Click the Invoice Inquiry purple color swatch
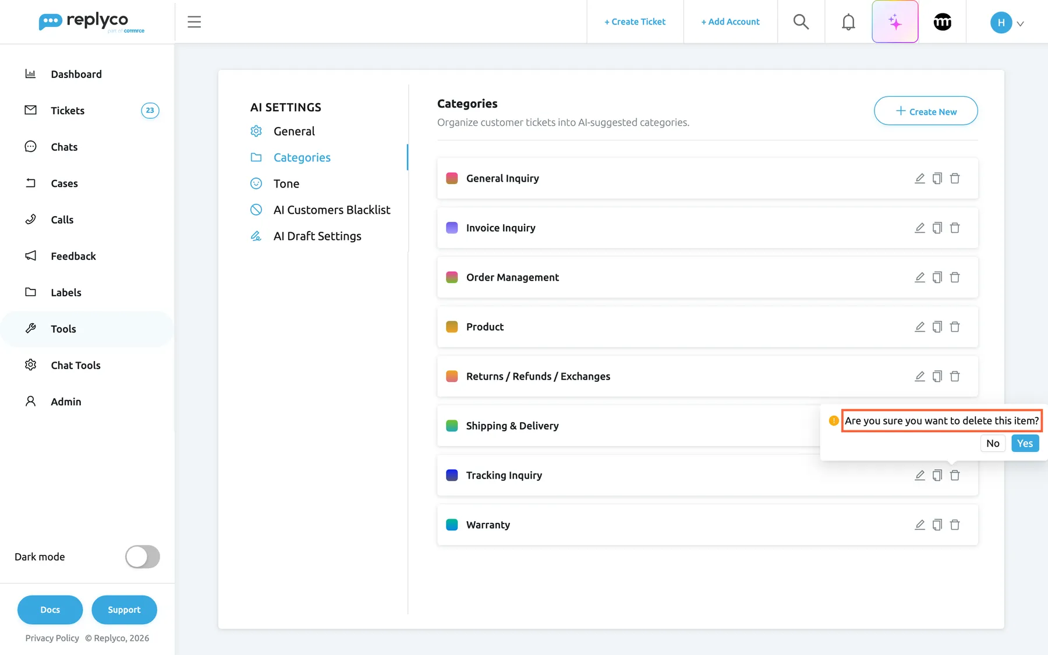This screenshot has width=1048, height=655. point(452,228)
